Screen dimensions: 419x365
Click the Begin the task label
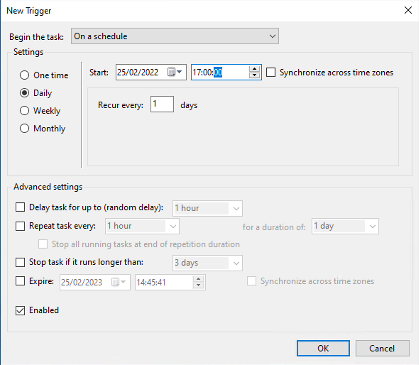pyautogui.click(x=37, y=37)
